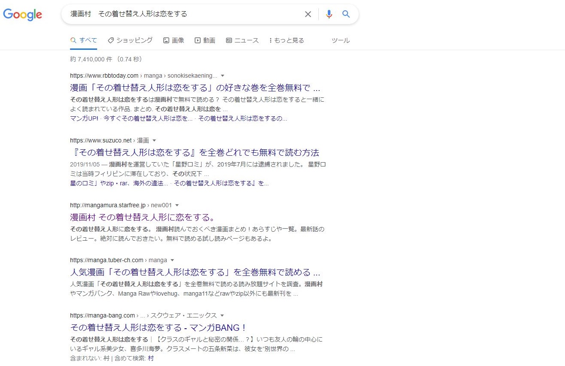Open the マンガUP! sitelink

pos(84,118)
